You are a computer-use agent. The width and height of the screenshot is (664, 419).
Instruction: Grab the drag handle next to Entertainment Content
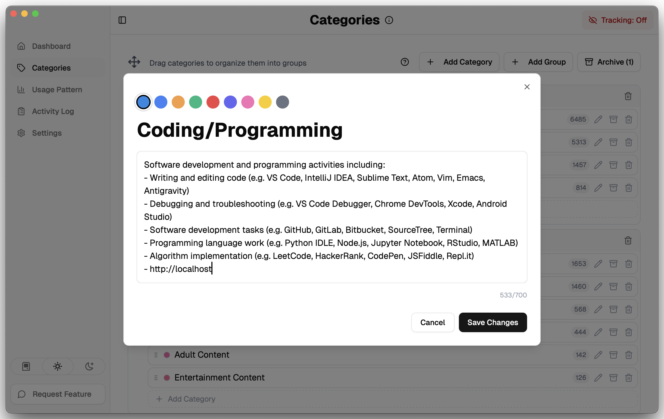point(156,377)
